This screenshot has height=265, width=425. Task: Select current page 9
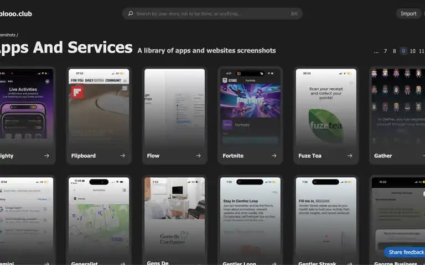pyautogui.click(x=403, y=51)
